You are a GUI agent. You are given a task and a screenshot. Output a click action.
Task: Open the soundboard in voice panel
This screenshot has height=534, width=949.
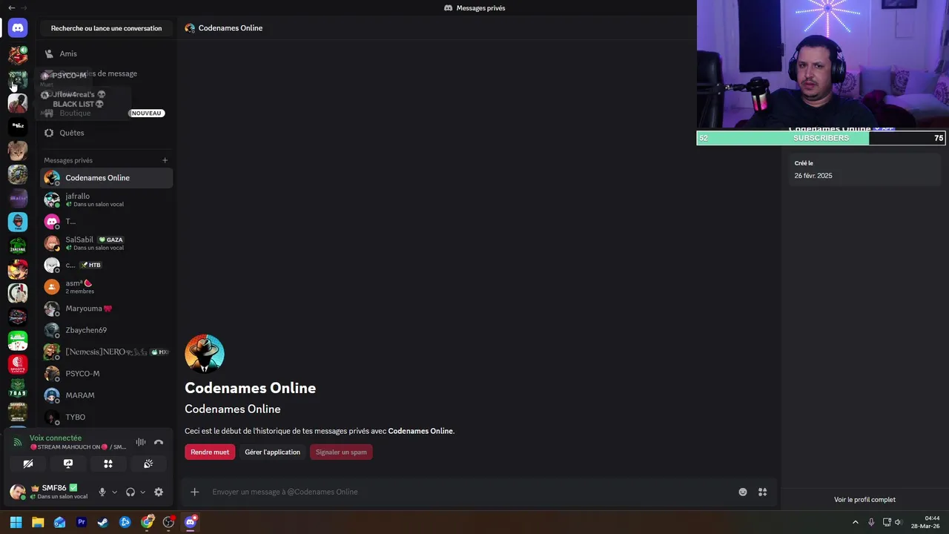click(x=148, y=464)
